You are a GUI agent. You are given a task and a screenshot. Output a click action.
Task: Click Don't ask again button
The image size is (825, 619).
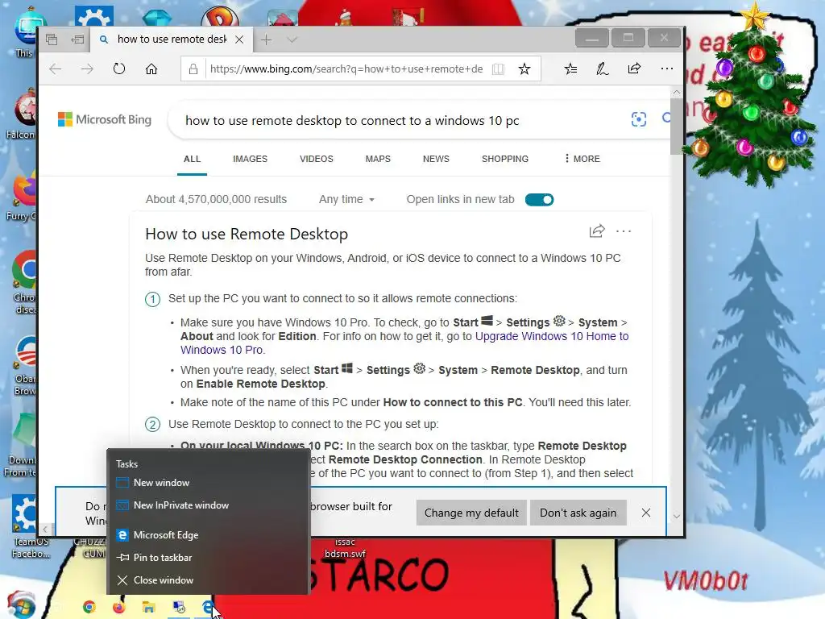tap(578, 513)
